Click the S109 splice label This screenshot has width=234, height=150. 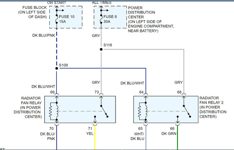[x=63, y=65]
